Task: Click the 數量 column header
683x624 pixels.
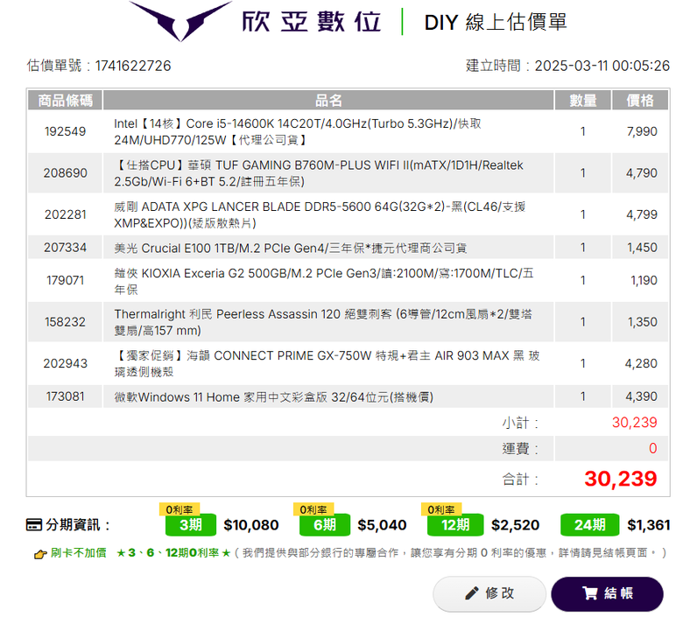Action: coord(583,100)
